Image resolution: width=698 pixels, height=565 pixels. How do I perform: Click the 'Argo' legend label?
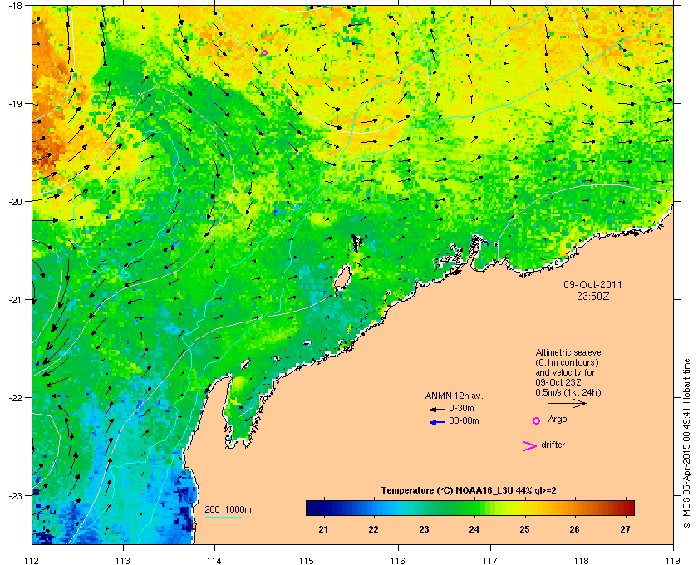tap(558, 419)
